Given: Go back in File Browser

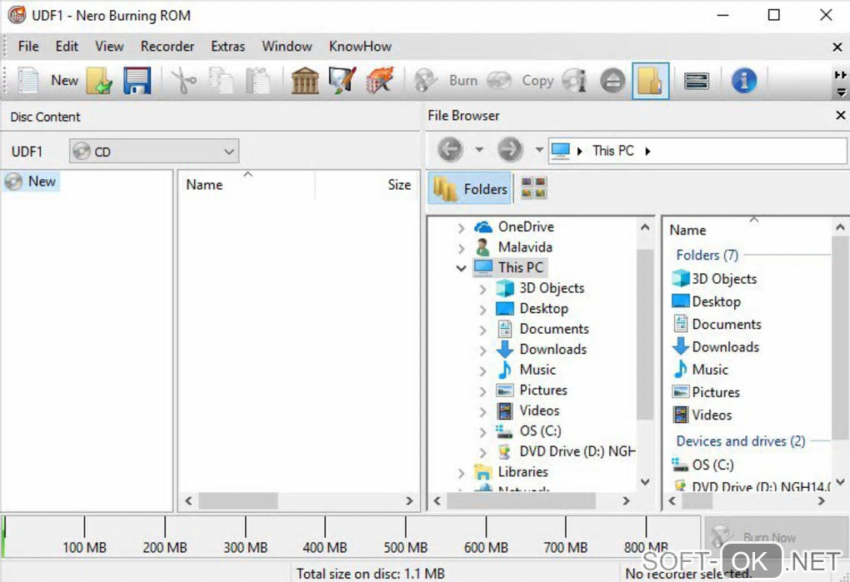Looking at the screenshot, I should pos(450,149).
